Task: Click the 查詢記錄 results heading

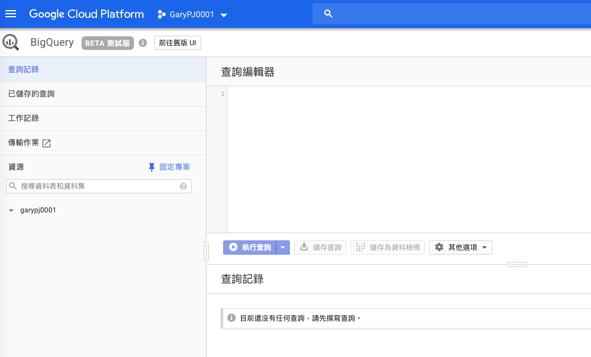Action: click(x=242, y=279)
